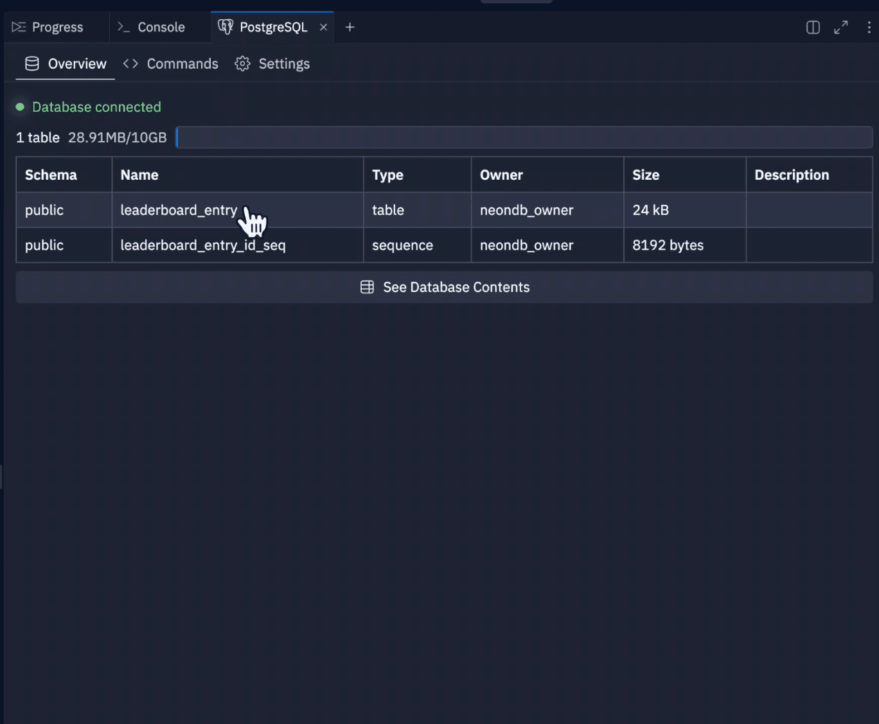Click the Progress tab icon
This screenshot has height=724, width=879.
[x=19, y=27]
